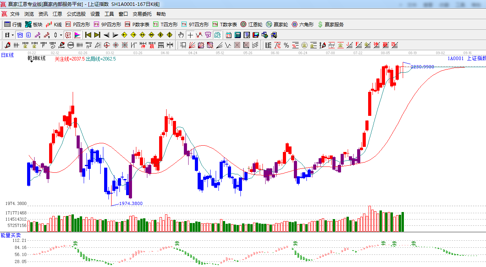The image size is (486, 267).
Task: Click the calculator icon in the toolbar
Action: pyautogui.click(x=237, y=35)
